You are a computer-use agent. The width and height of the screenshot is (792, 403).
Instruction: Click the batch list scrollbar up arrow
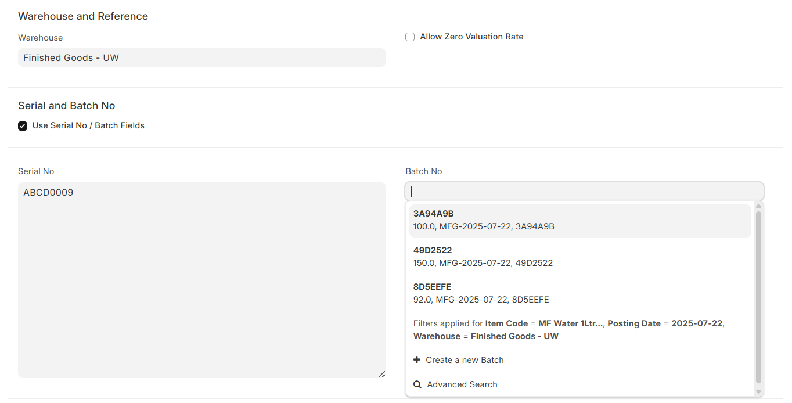[x=758, y=206]
